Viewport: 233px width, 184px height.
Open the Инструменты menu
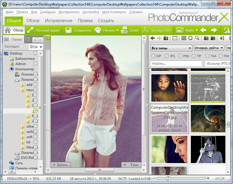(x=70, y=12)
